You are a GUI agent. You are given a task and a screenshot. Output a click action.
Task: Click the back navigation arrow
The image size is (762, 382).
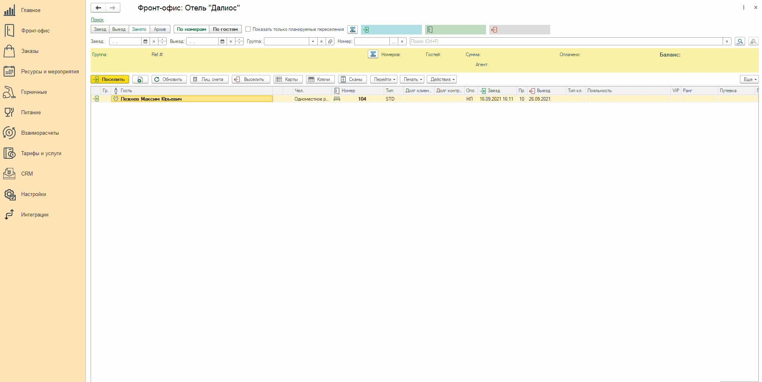coord(98,8)
